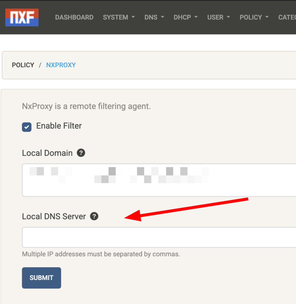Click the 'Multiple IP addresses' hint text
This screenshot has height=304, width=296.
101,254
